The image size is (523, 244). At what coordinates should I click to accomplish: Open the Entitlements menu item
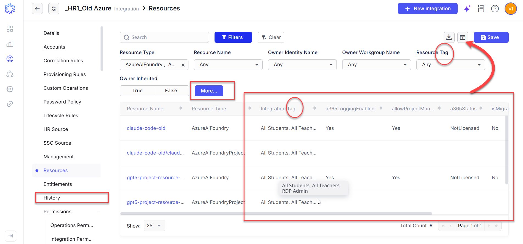(x=58, y=184)
